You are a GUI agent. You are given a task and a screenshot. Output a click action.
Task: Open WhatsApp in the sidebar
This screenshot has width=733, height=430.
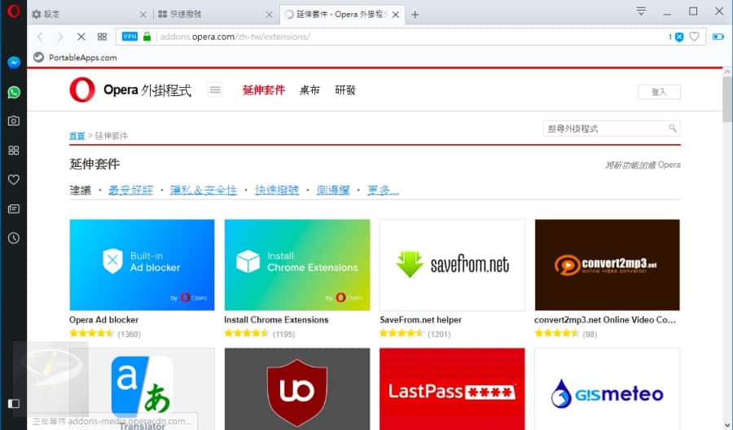(14, 92)
